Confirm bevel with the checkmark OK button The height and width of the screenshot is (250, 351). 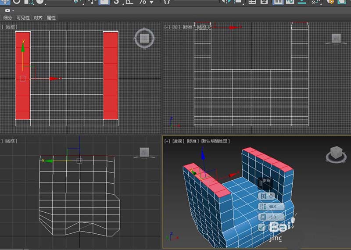[261, 227]
